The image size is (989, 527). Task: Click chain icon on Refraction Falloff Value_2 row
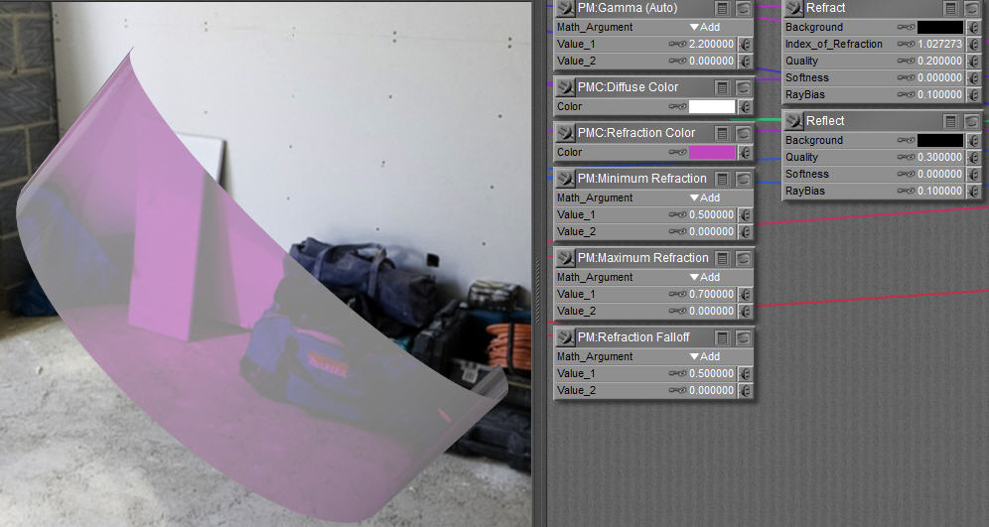(x=677, y=390)
